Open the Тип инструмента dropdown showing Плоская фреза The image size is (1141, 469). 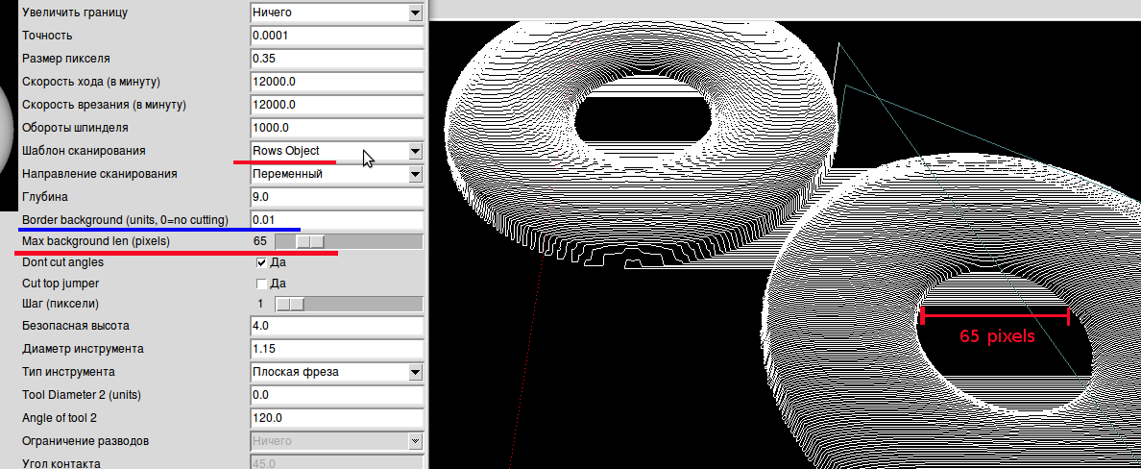click(336, 372)
